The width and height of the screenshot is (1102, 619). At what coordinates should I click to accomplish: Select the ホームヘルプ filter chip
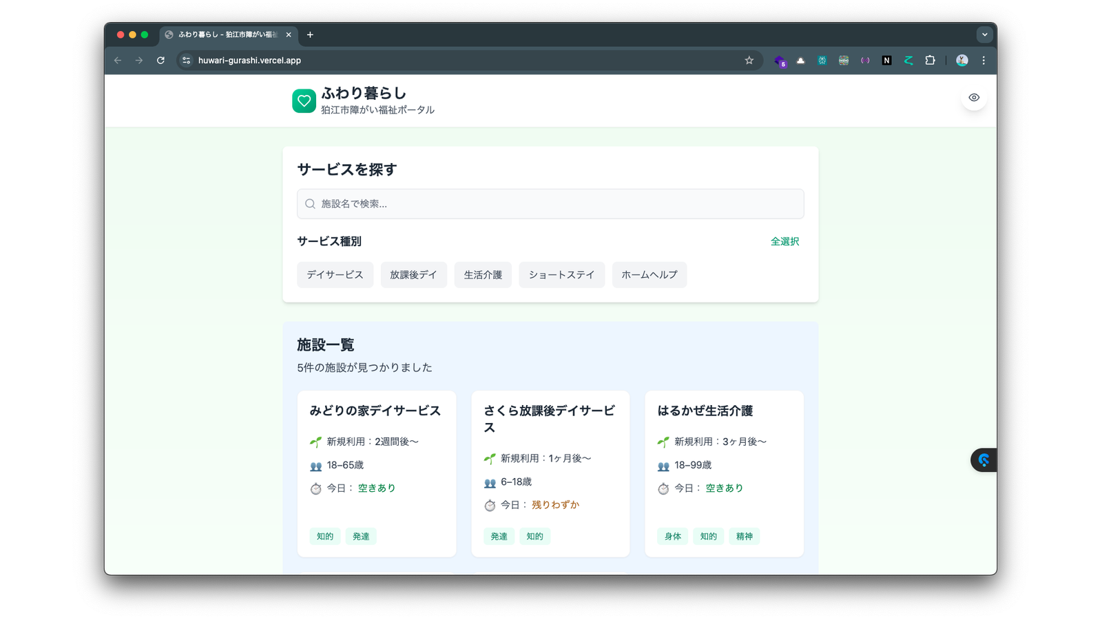[649, 274]
